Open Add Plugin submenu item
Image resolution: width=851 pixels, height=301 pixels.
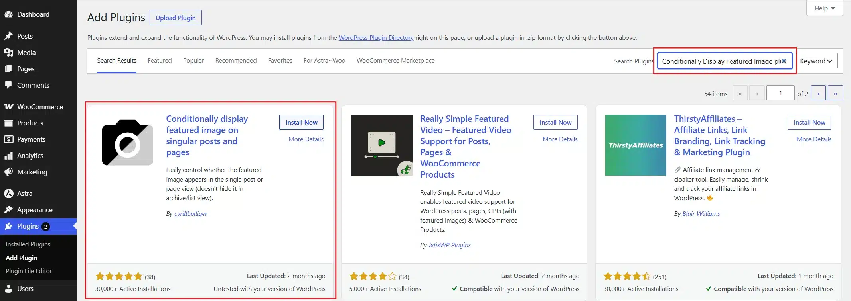click(x=21, y=258)
